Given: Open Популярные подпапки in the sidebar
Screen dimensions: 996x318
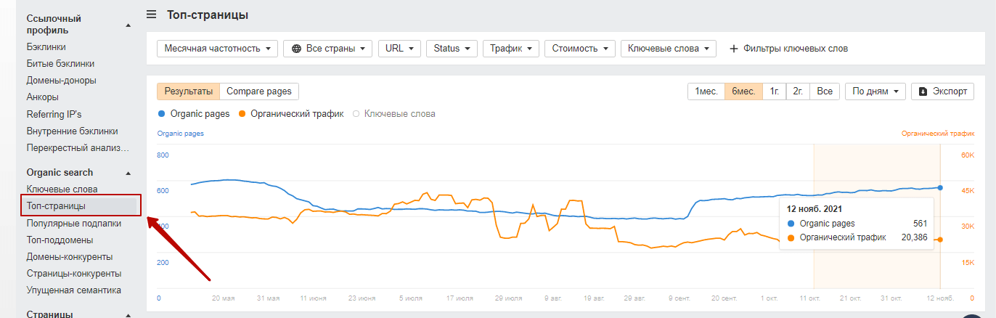Looking at the screenshot, I should click(x=74, y=223).
